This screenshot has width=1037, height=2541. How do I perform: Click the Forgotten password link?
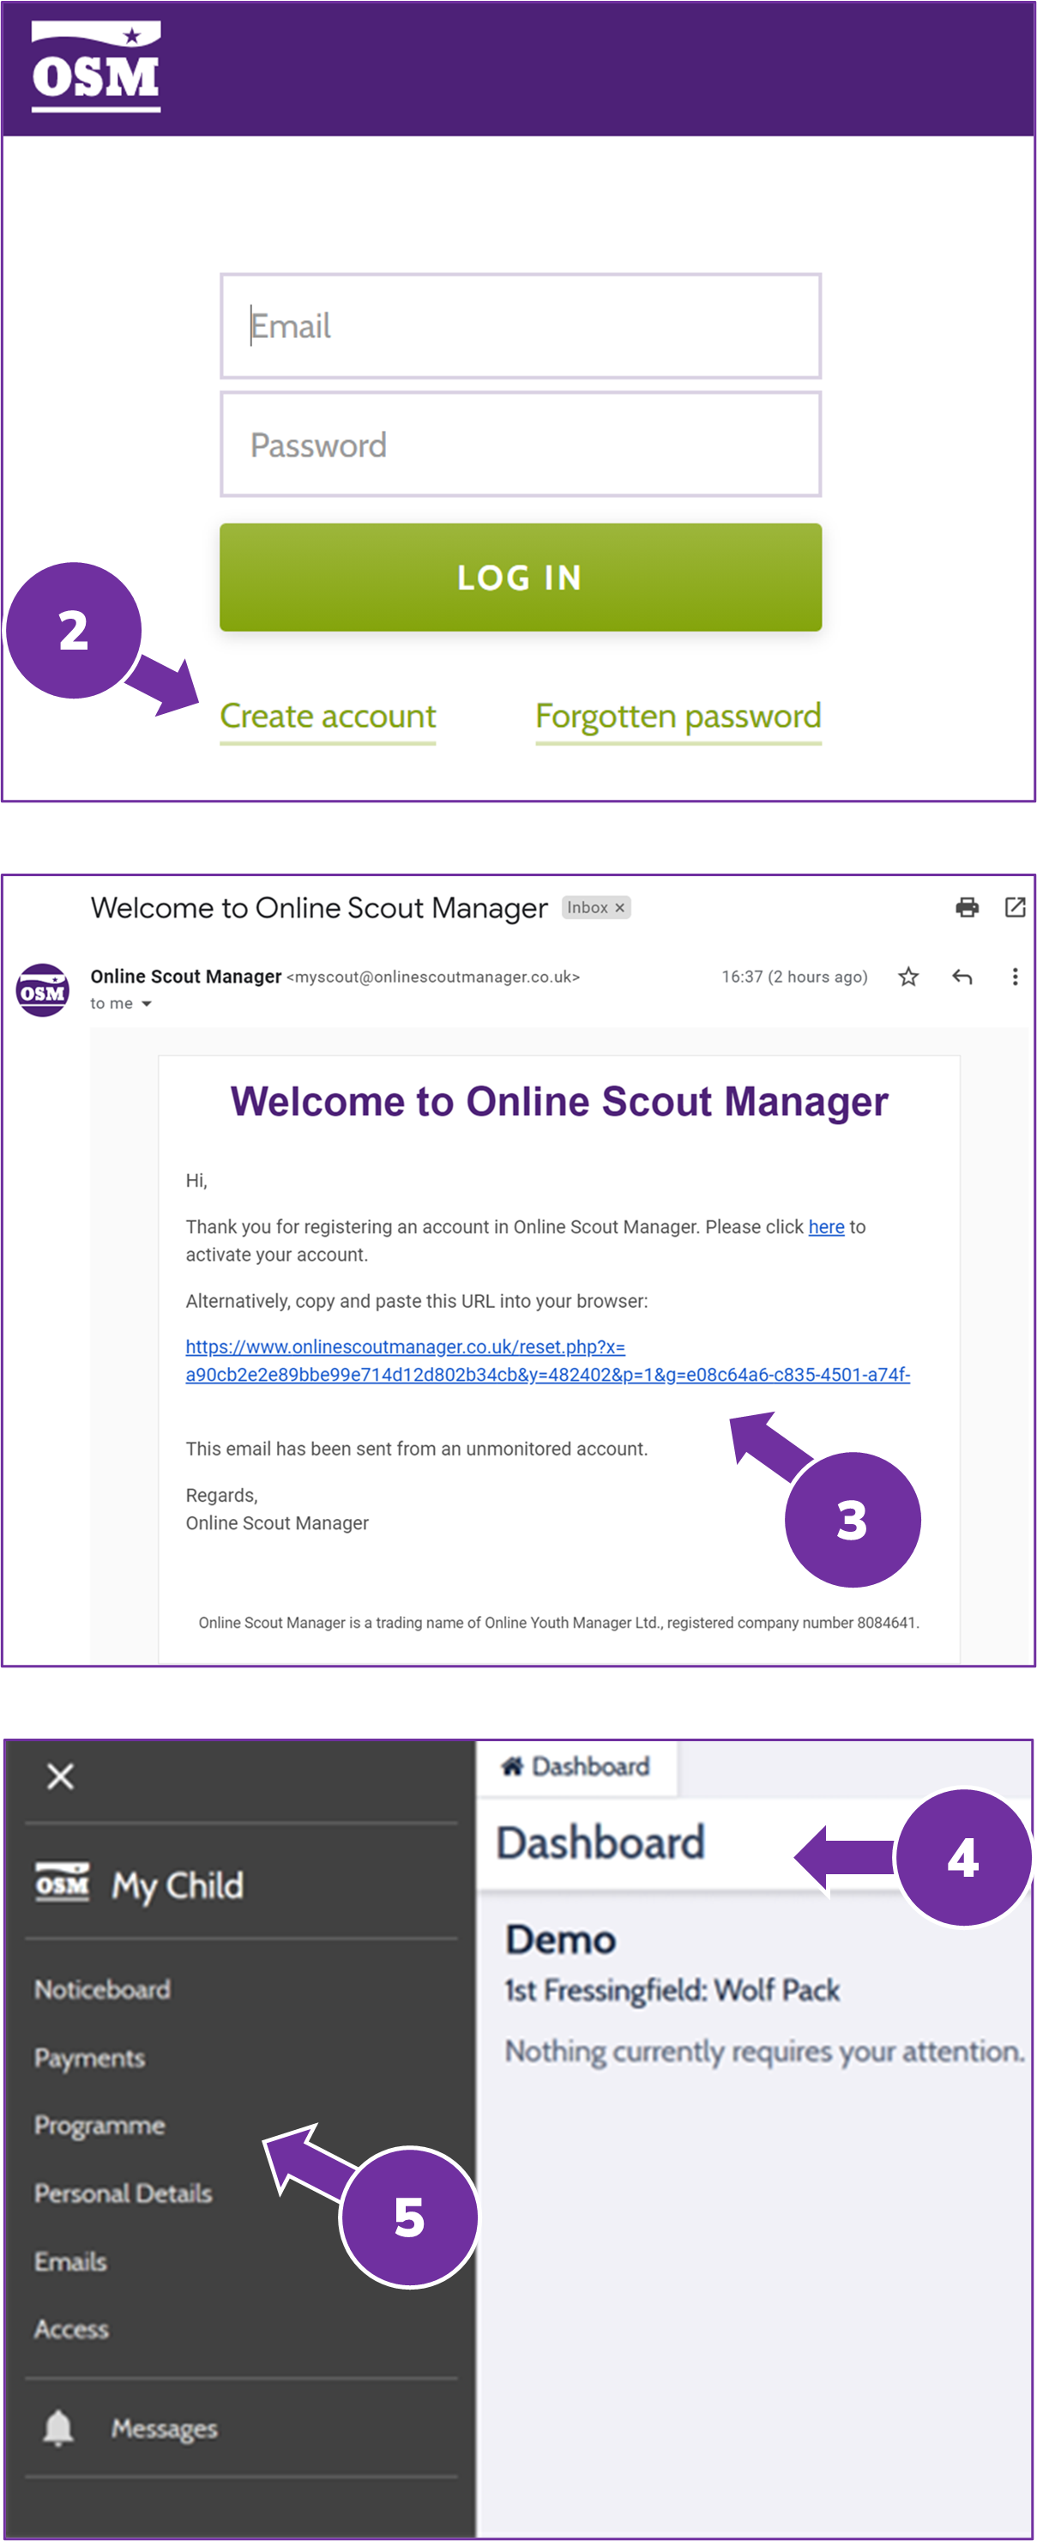pos(678,717)
